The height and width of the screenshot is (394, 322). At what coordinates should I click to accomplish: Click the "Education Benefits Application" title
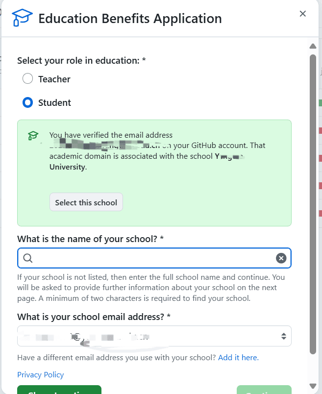130,19
